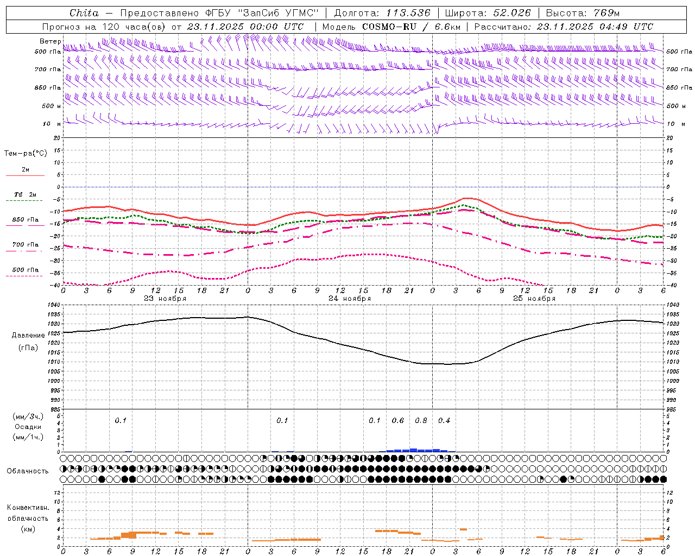
Task: Click the "Долгота: 113.536" longitude value
Action: [382, 13]
